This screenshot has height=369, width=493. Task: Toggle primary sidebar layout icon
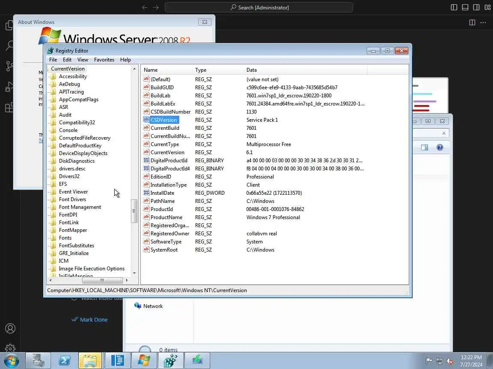coord(454,7)
